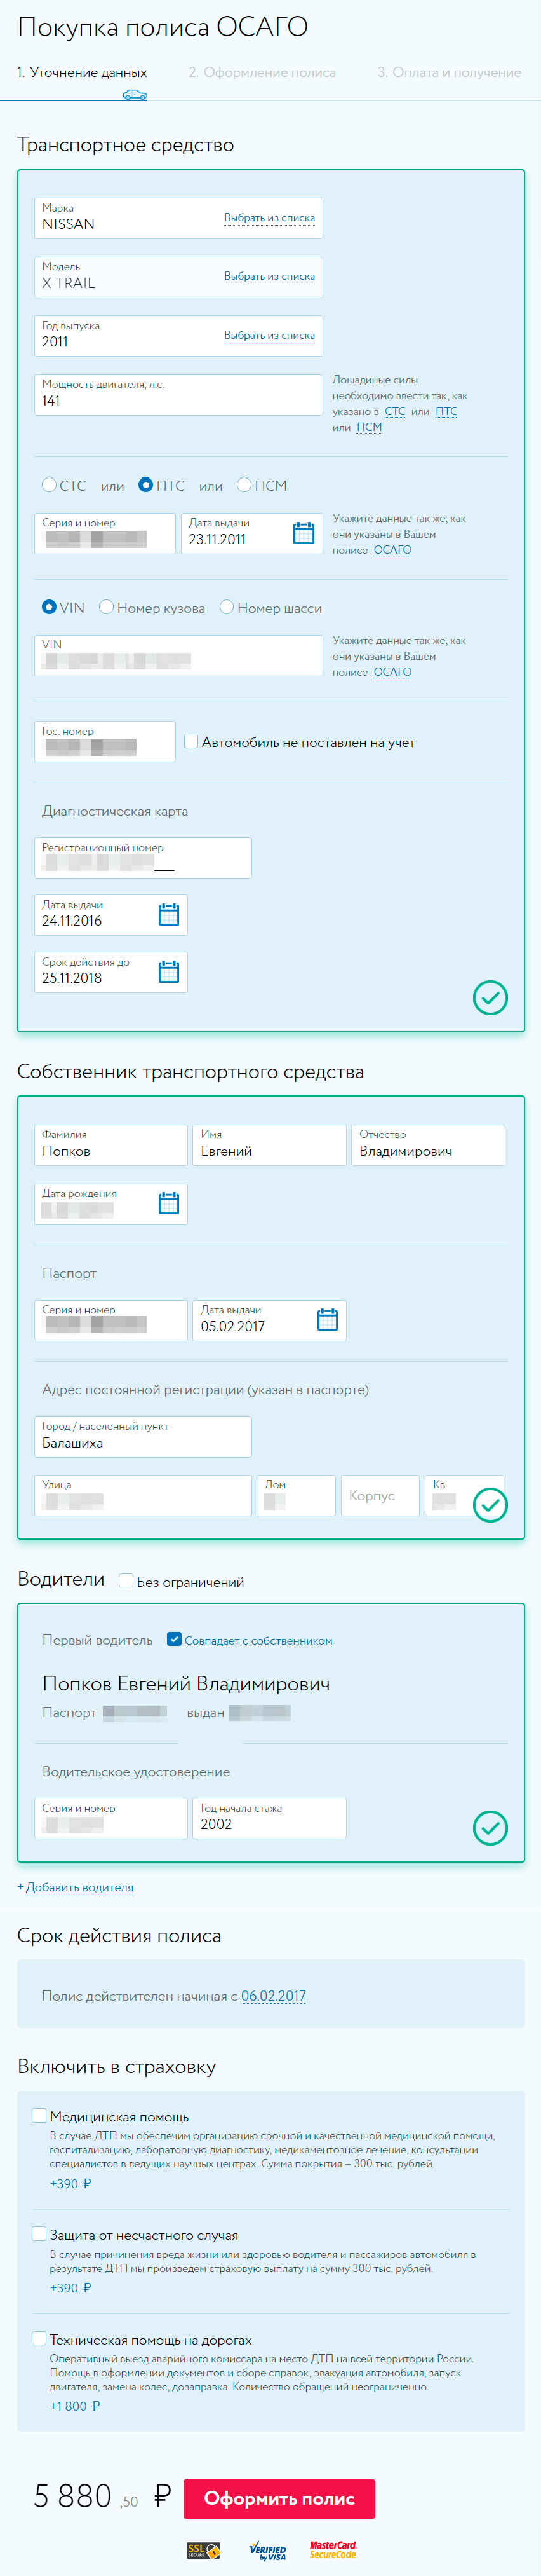Open calendar for owner's birth date
The image size is (541, 2576).
tap(169, 1203)
